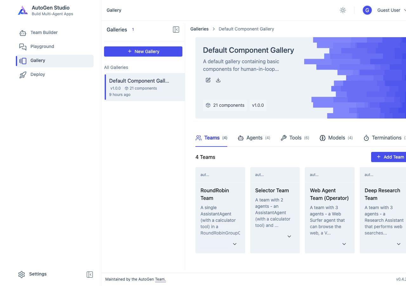This screenshot has height=286, width=406.
Task: Switch to the Teams tab
Action: point(211,138)
